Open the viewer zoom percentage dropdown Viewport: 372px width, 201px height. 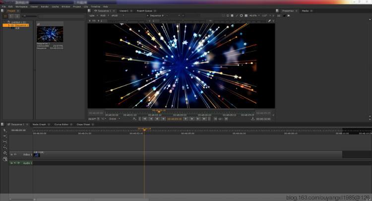[254, 15]
